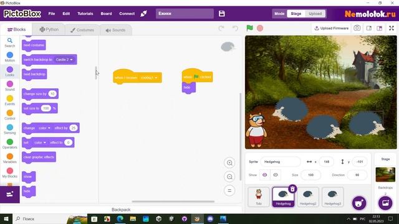This screenshot has height=224, width=399.
Task: Select the Motion block category
Action: (10, 57)
